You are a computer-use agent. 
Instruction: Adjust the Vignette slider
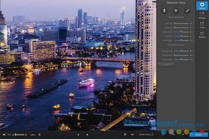pyautogui.click(x=181, y=28)
